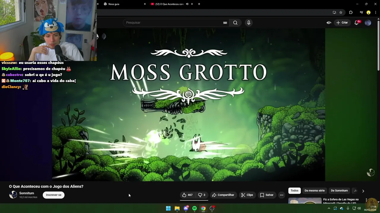Open the Somnitum channel name link

pos(27,193)
